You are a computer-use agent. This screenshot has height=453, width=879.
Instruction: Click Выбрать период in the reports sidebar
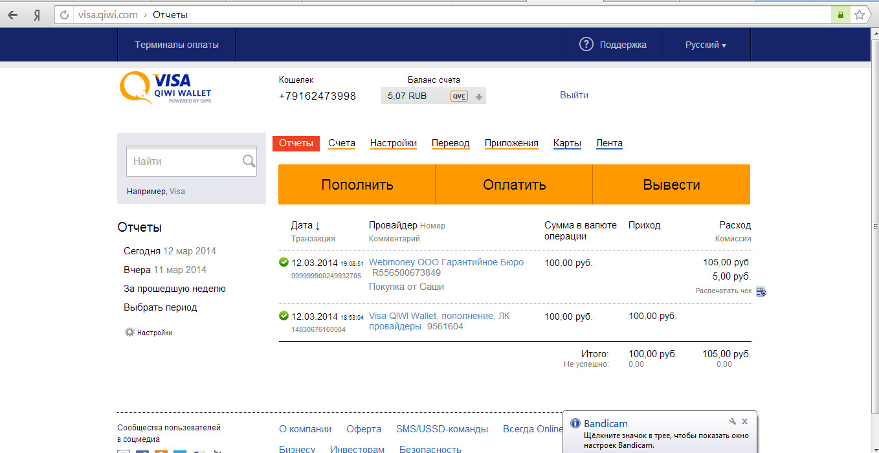tap(161, 307)
